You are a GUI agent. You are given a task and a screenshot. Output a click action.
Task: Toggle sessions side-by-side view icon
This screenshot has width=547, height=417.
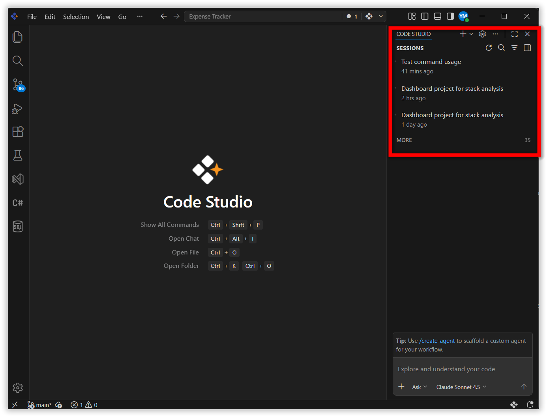[x=527, y=48]
